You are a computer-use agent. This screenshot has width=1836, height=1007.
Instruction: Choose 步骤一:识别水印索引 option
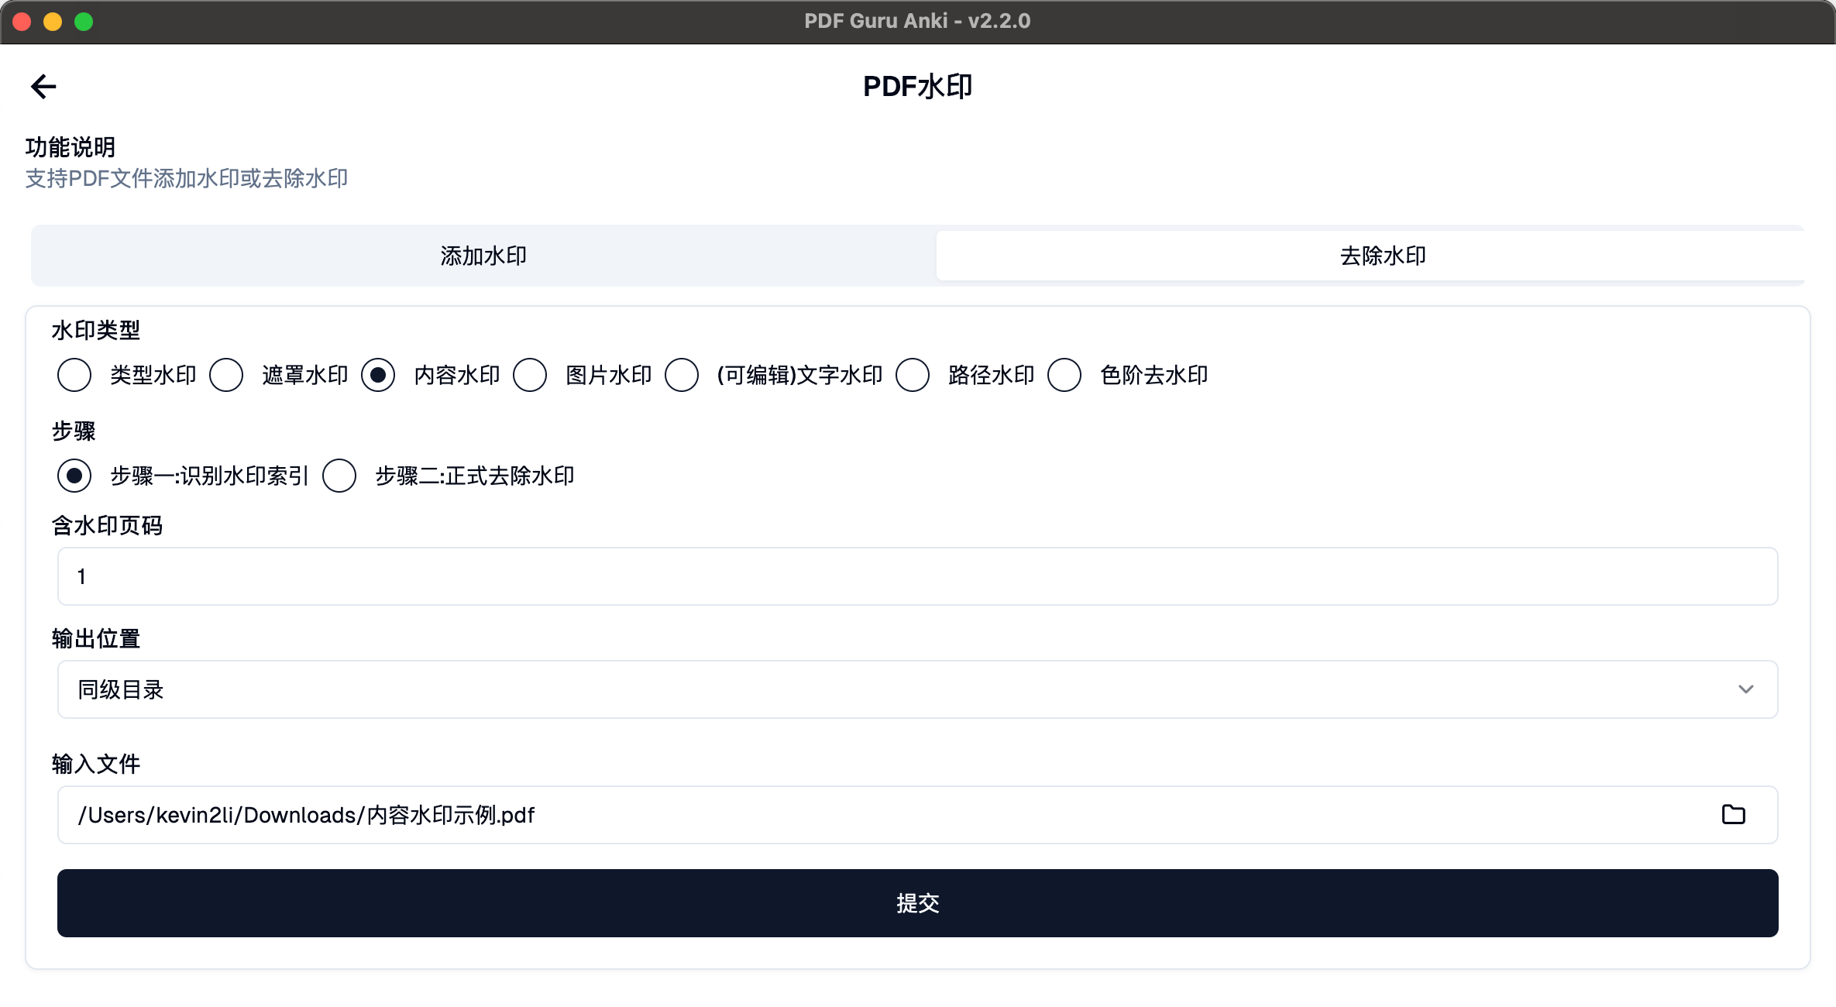tap(74, 476)
